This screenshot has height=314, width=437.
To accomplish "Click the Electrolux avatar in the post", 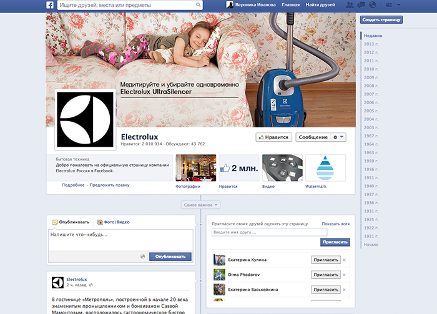I will [57, 283].
